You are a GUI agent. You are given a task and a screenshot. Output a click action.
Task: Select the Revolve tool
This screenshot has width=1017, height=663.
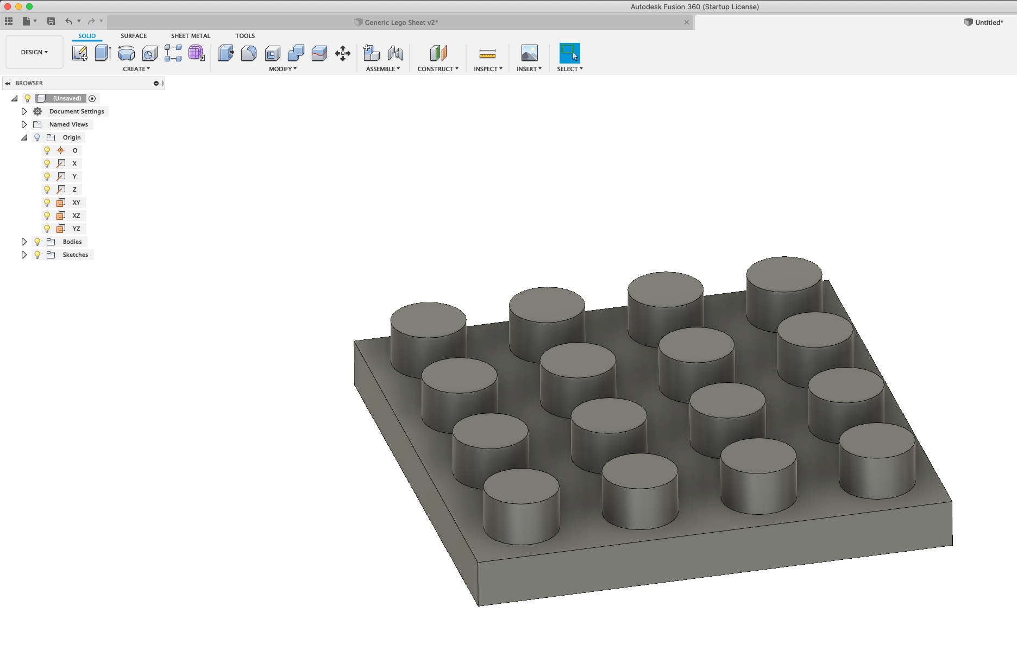[127, 53]
